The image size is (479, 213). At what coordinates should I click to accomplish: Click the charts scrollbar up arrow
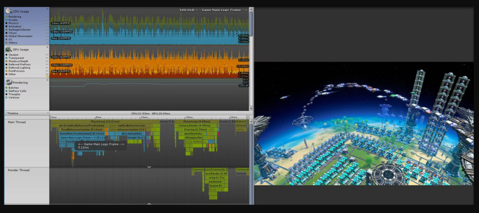(x=251, y=10)
